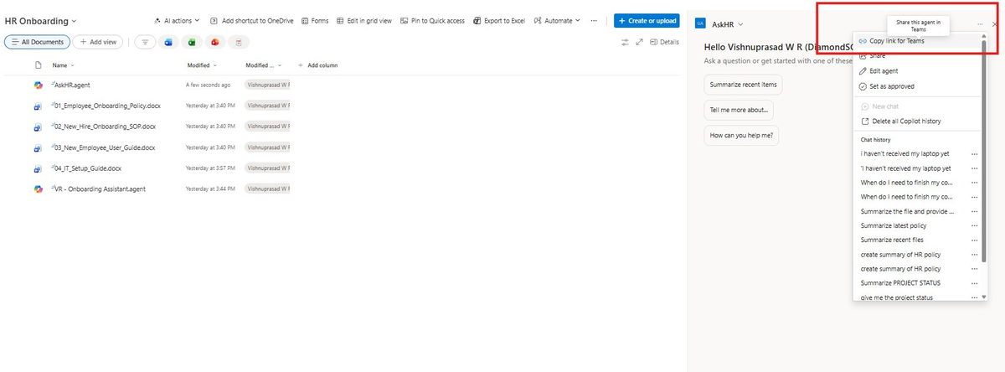
Task: Open chat 'Summarize recent files'
Action: tap(892, 240)
